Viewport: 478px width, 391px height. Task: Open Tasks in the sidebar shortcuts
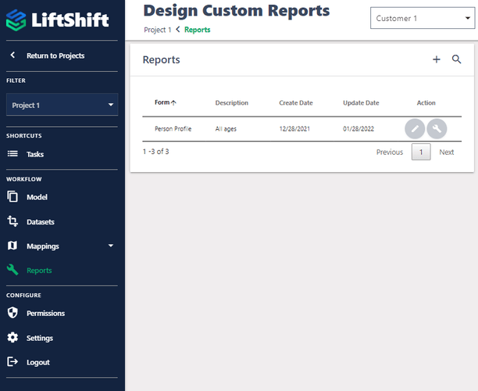[34, 154]
